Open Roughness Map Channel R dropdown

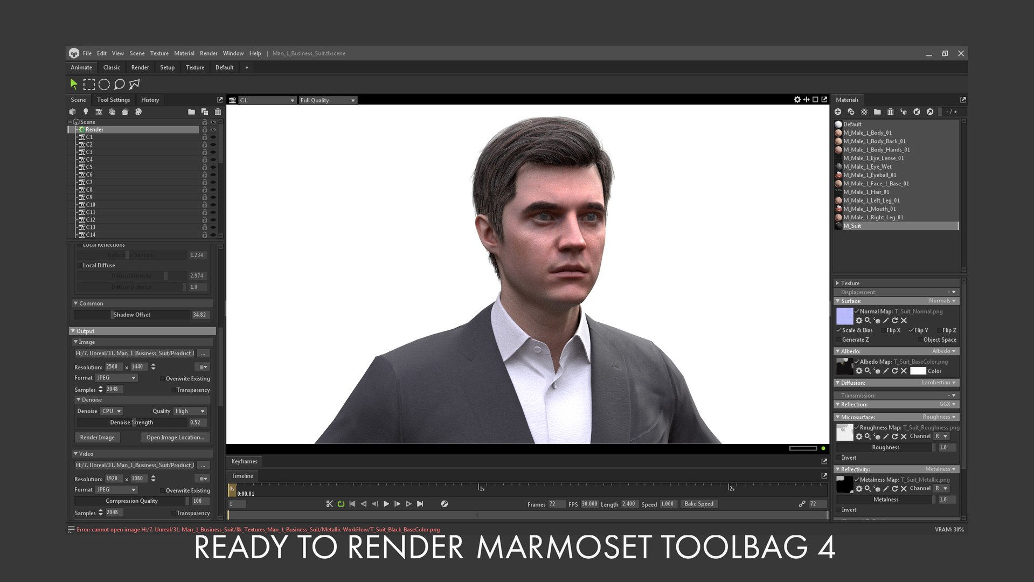click(x=941, y=436)
